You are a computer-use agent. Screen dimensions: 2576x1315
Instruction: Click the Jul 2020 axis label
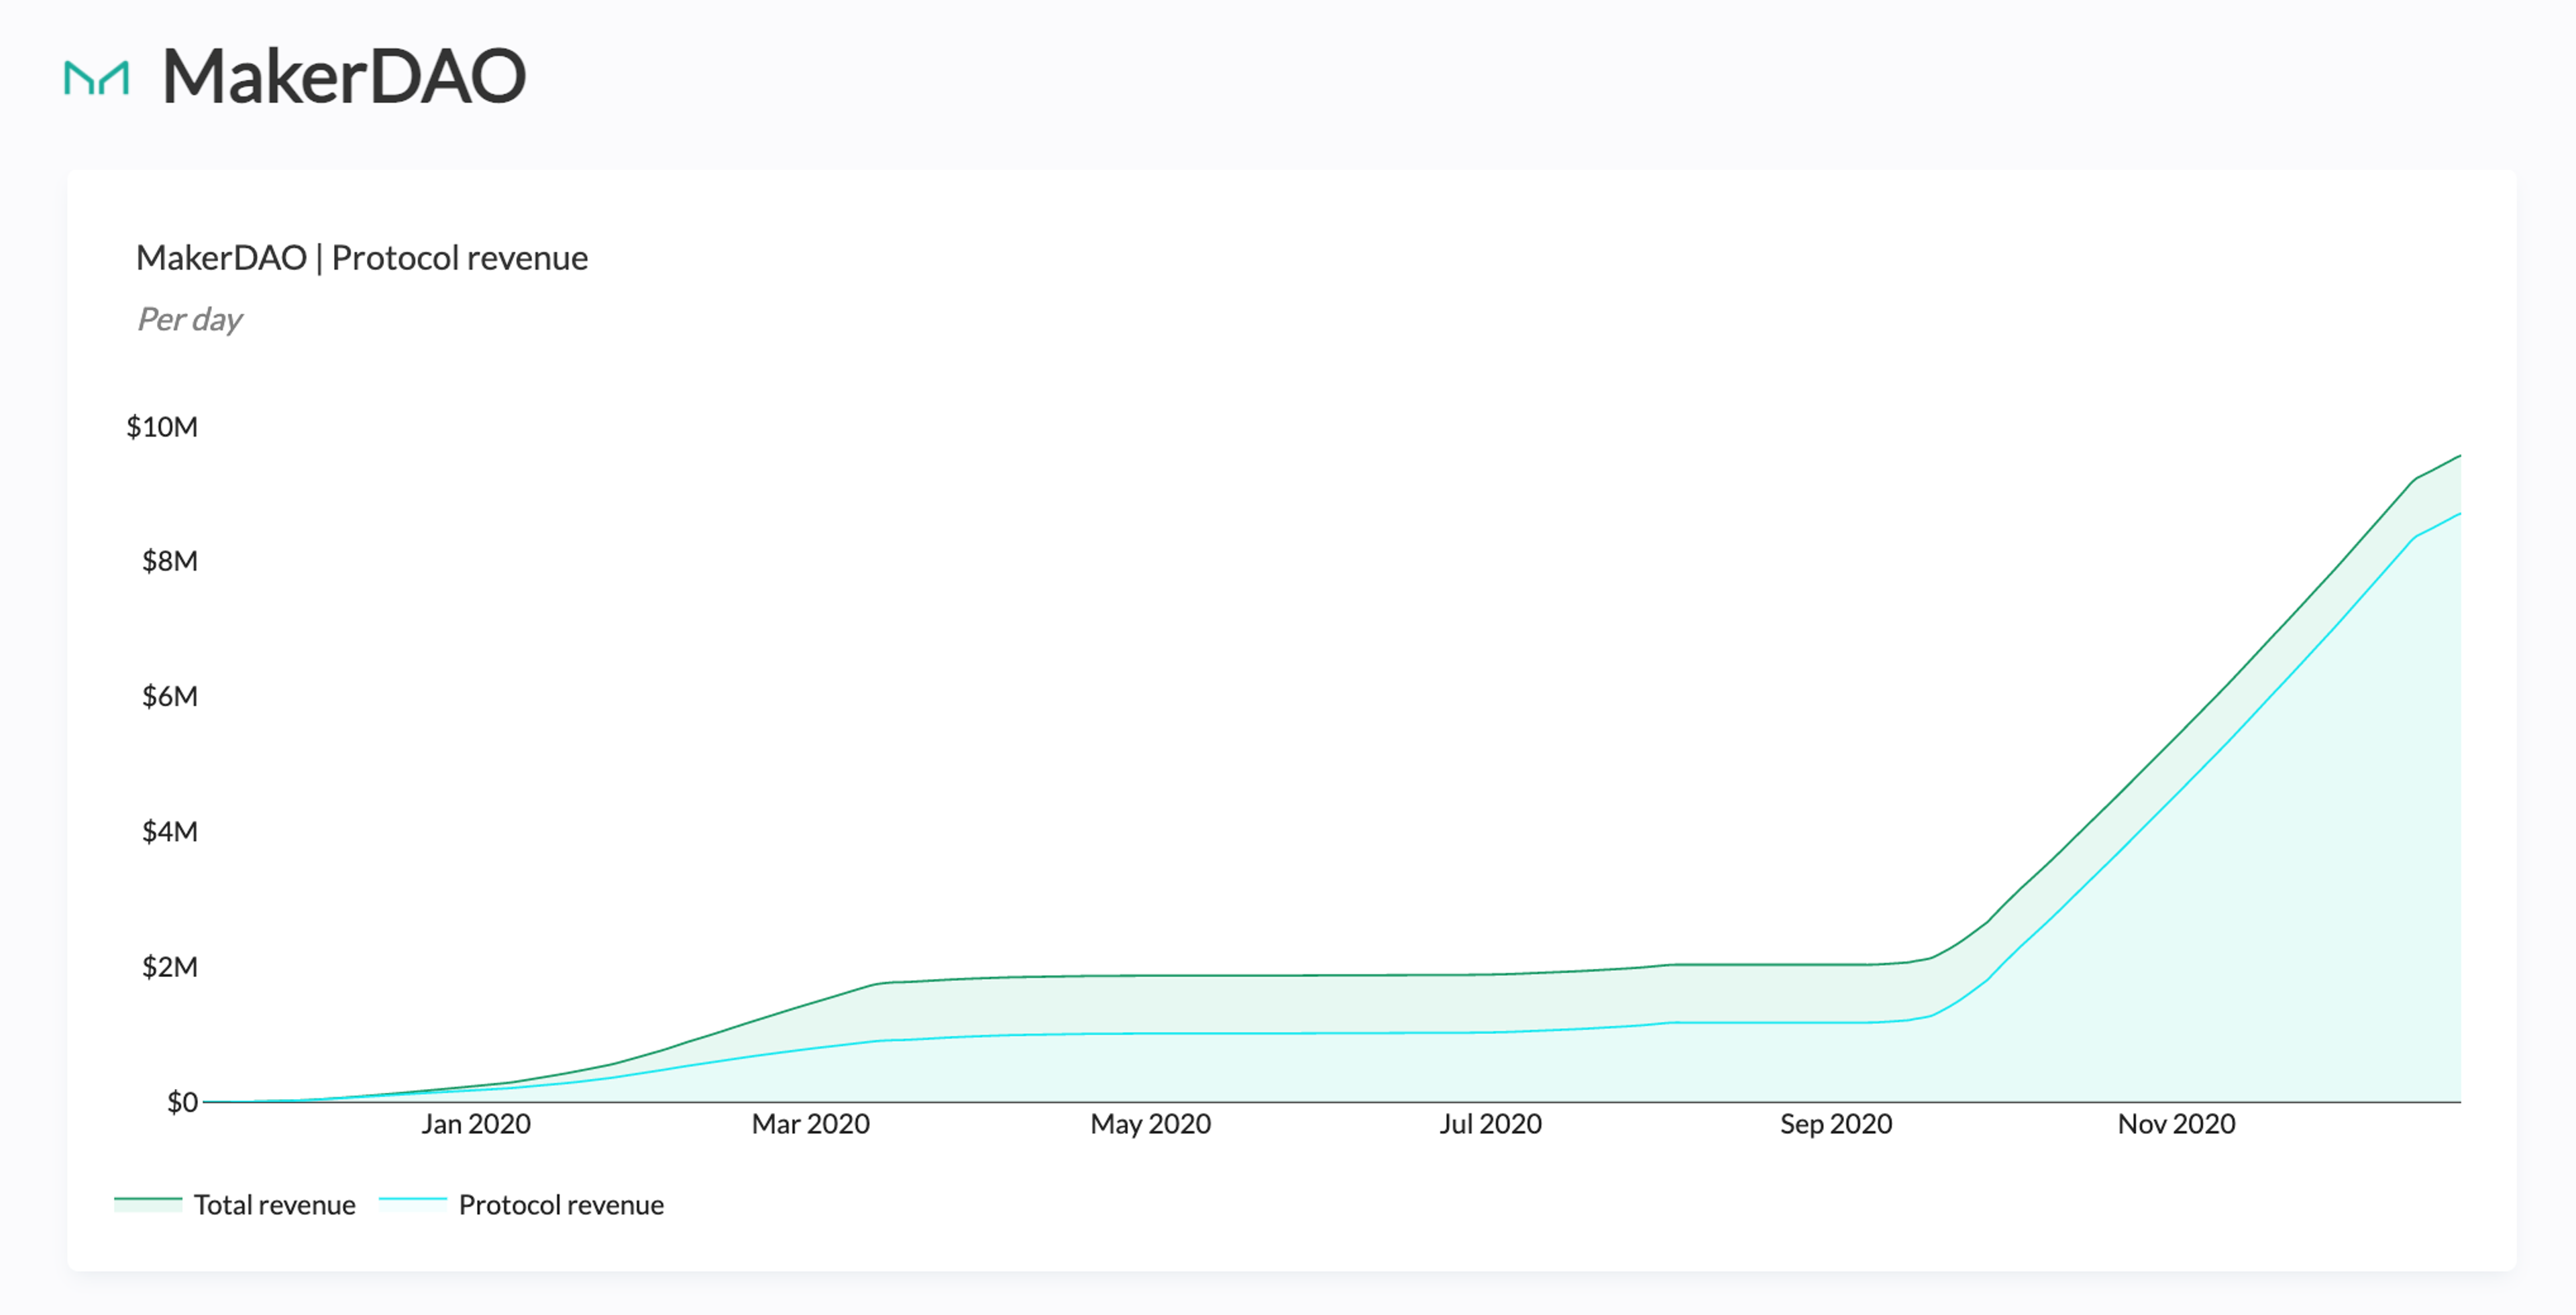click(1490, 1124)
